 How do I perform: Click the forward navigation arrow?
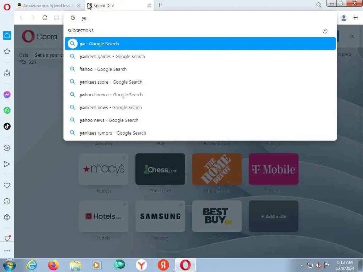(x=33, y=18)
